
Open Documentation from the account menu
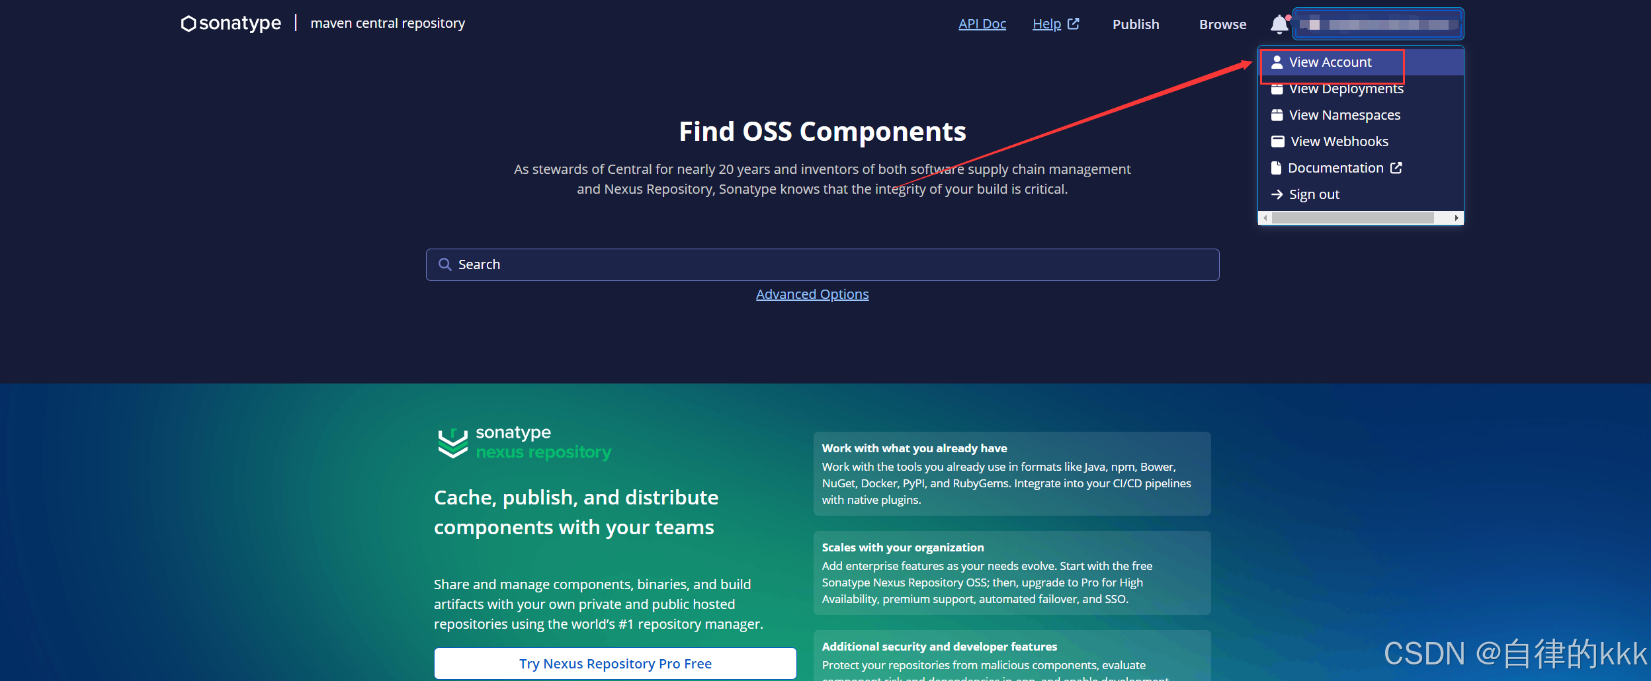1361,168
